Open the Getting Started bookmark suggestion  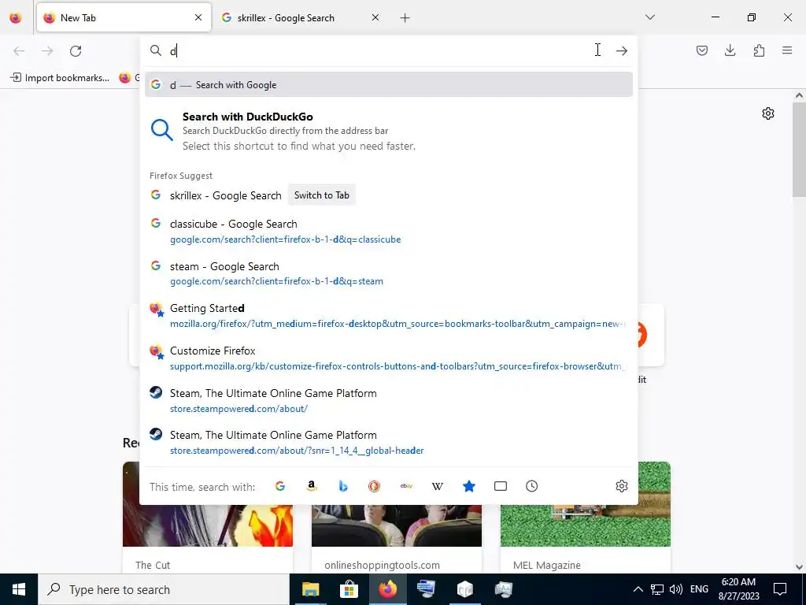(389, 315)
